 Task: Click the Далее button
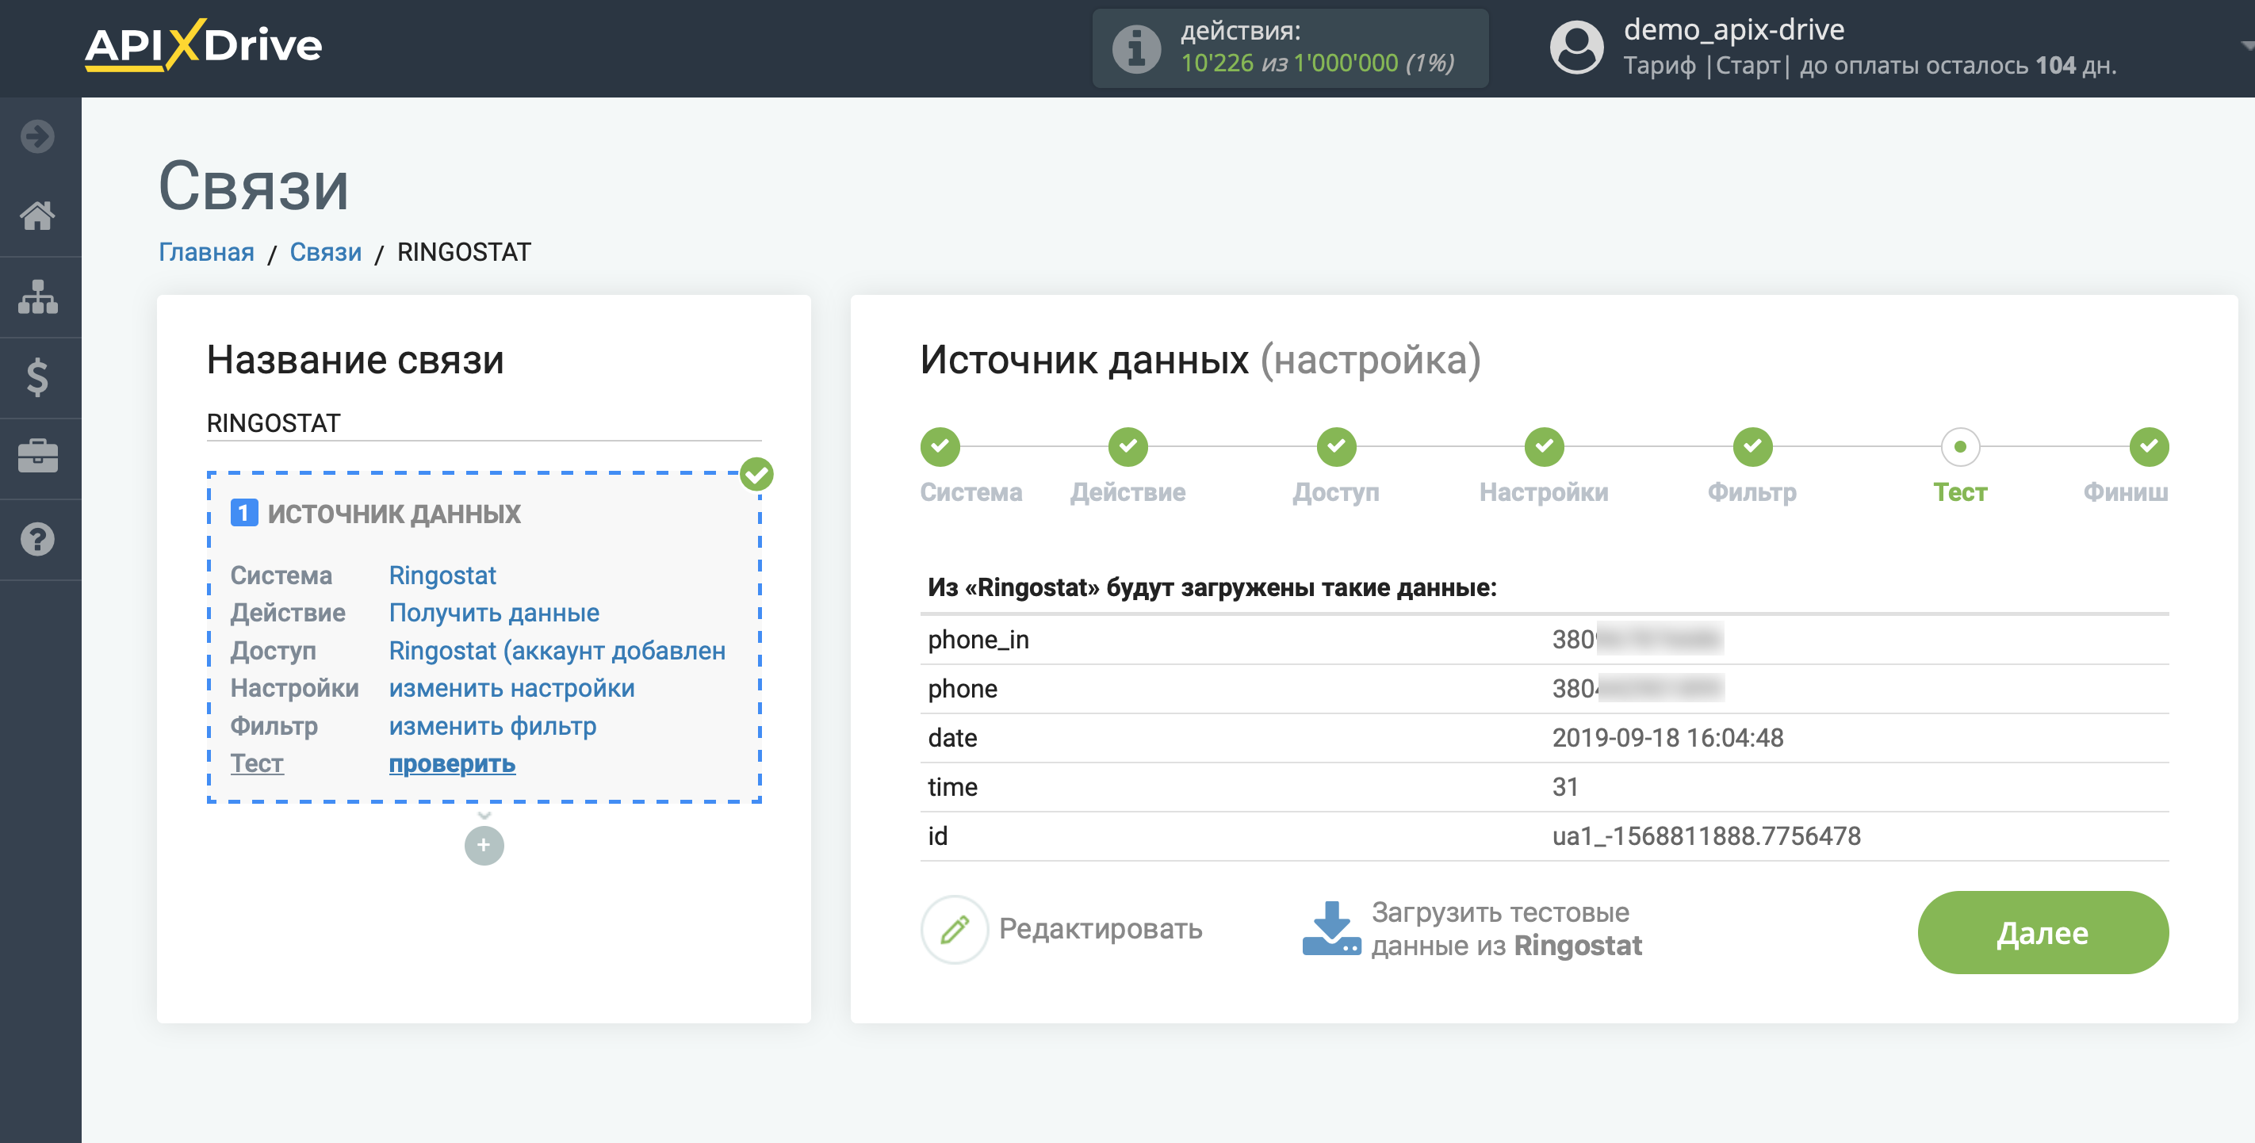click(2043, 933)
